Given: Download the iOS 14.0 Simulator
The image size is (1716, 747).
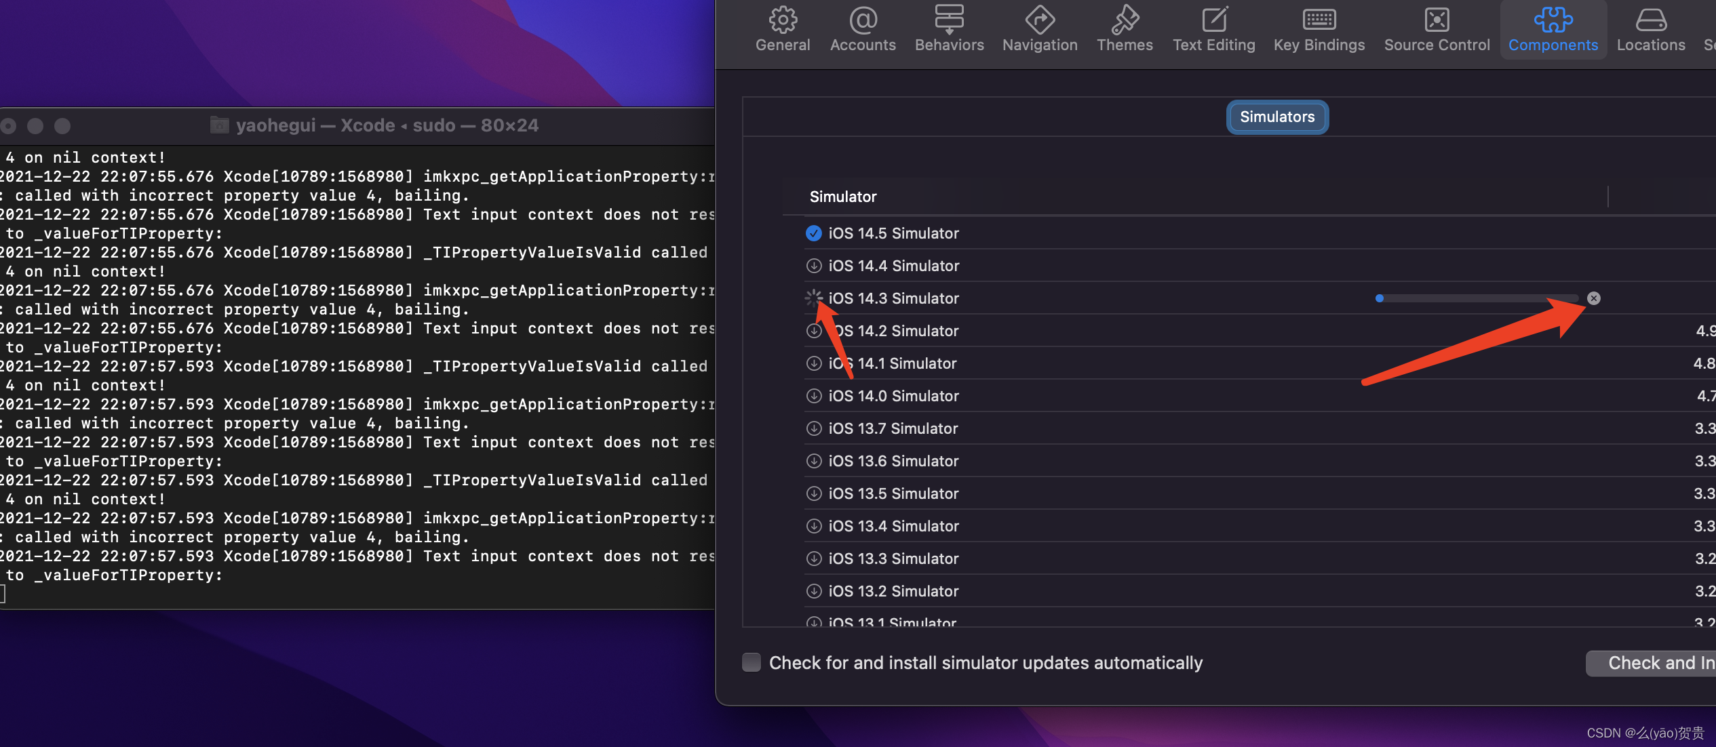Looking at the screenshot, I should [x=814, y=396].
